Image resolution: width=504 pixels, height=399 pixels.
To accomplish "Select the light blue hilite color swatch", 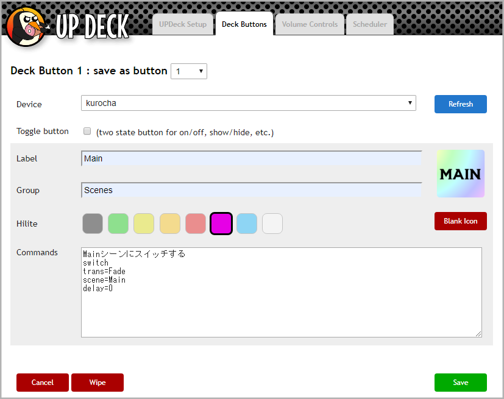I will pos(247,224).
